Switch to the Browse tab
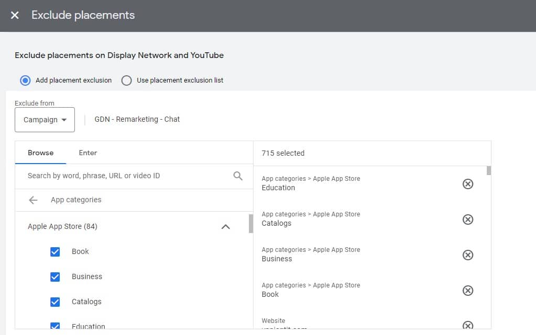536x335 pixels. [40, 153]
